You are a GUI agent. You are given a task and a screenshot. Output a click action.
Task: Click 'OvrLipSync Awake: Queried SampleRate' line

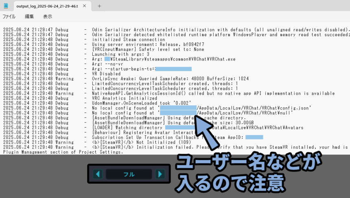[x=126, y=79]
